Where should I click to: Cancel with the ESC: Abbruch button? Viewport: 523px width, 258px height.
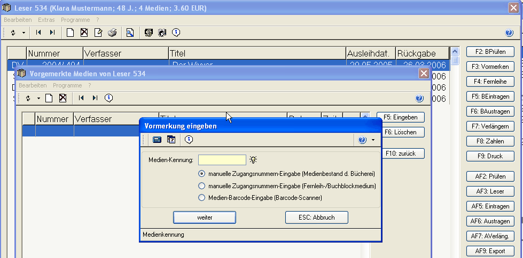click(316, 217)
